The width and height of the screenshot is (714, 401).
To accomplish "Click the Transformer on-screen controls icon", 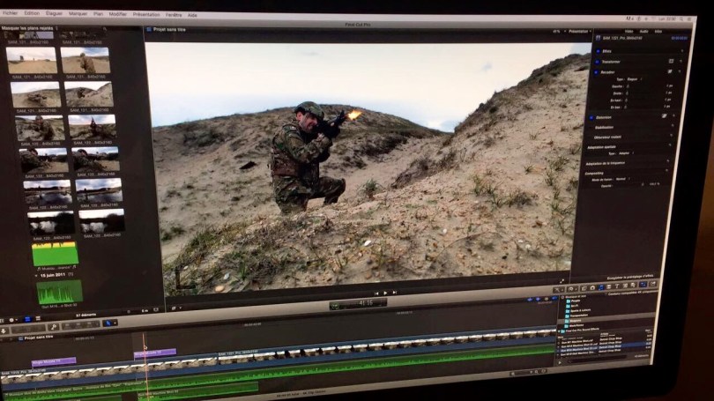I will pyautogui.click(x=671, y=62).
